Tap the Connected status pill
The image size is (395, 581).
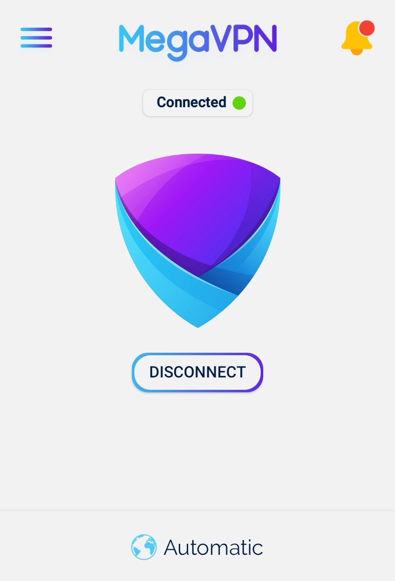click(197, 103)
